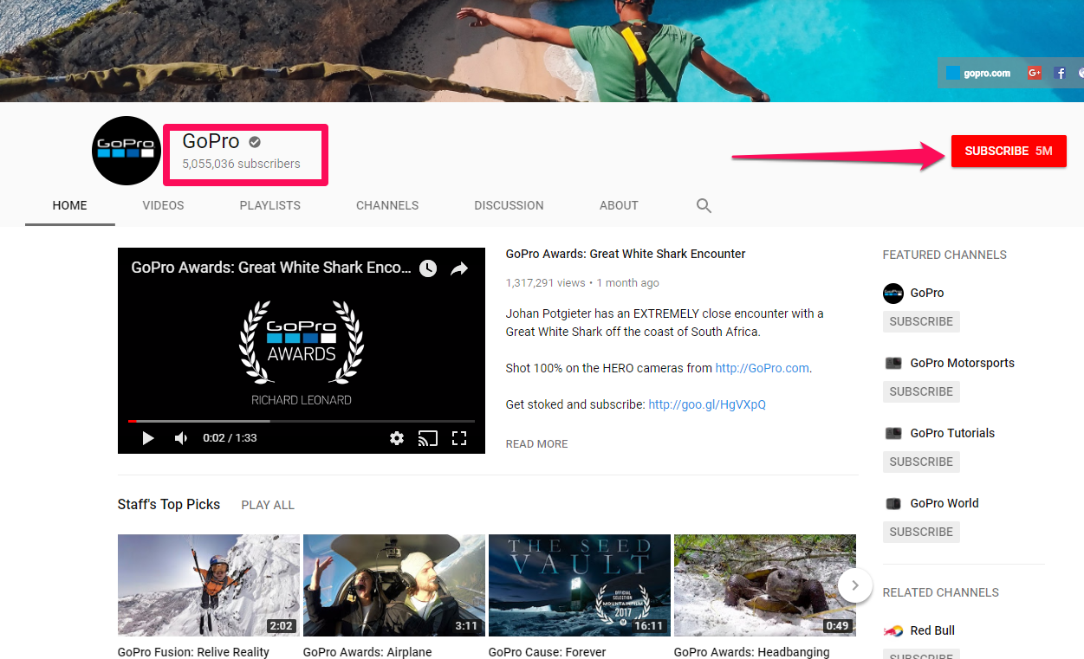Click the "1,317,291 views" text
Screen dimensions: 1084x659
[x=546, y=283]
